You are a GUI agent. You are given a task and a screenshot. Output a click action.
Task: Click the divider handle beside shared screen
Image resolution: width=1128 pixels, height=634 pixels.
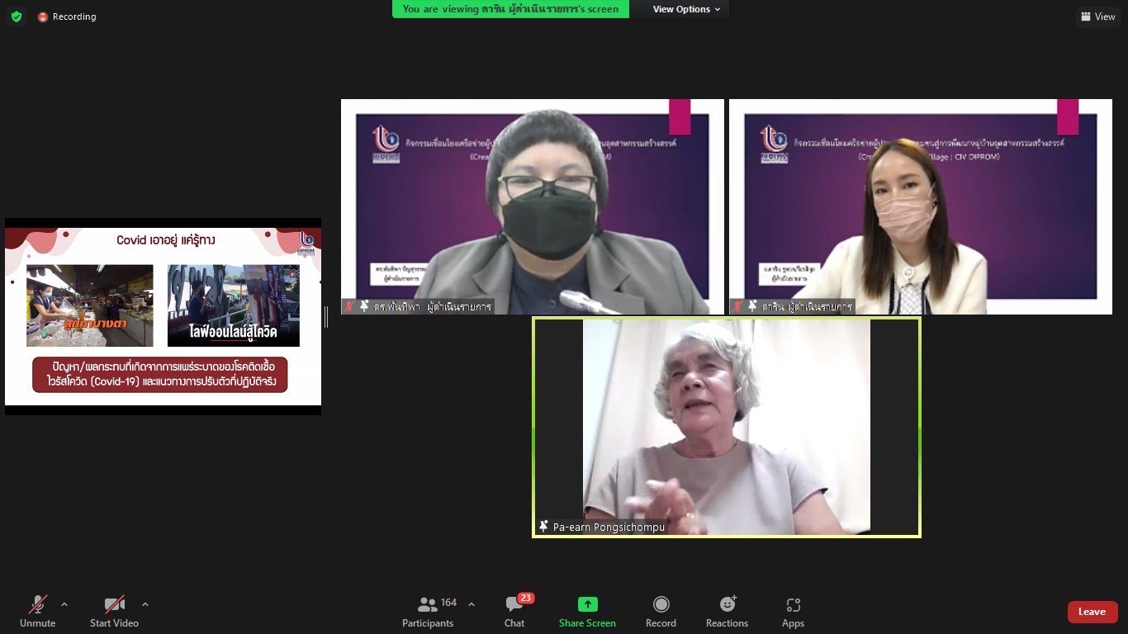coord(326,316)
